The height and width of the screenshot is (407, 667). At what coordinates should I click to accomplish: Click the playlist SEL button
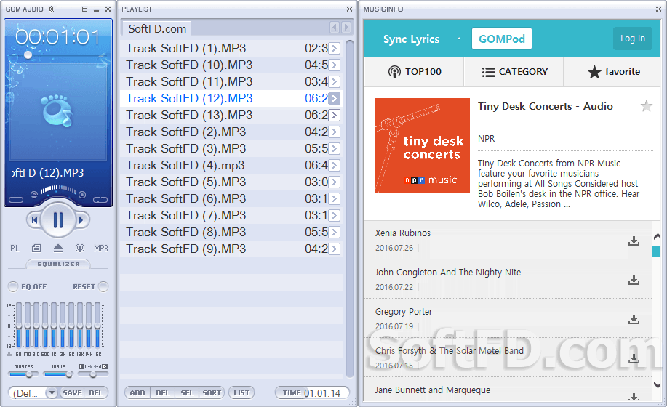(187, 393)
